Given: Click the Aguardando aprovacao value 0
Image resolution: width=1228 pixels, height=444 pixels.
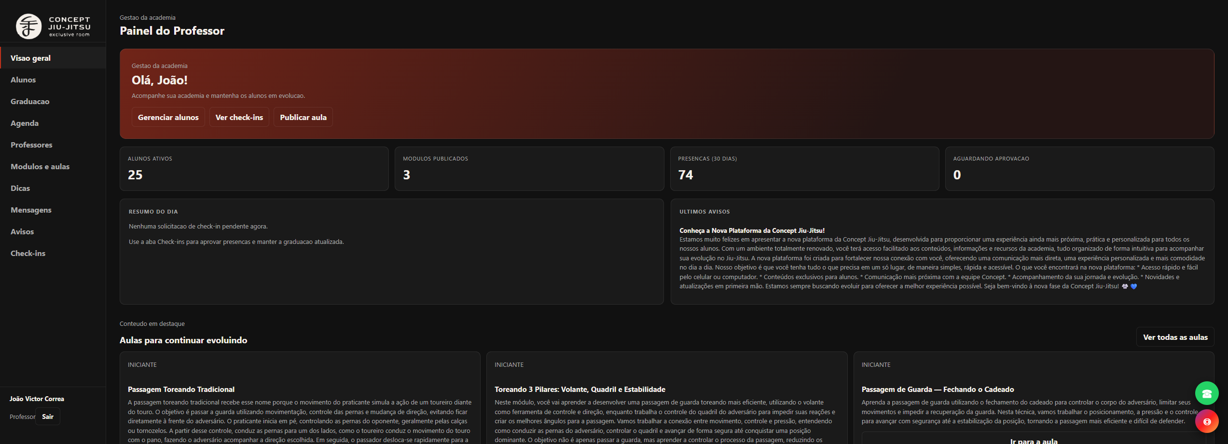Looking at the screenshot, I should [x=957, y=175].
